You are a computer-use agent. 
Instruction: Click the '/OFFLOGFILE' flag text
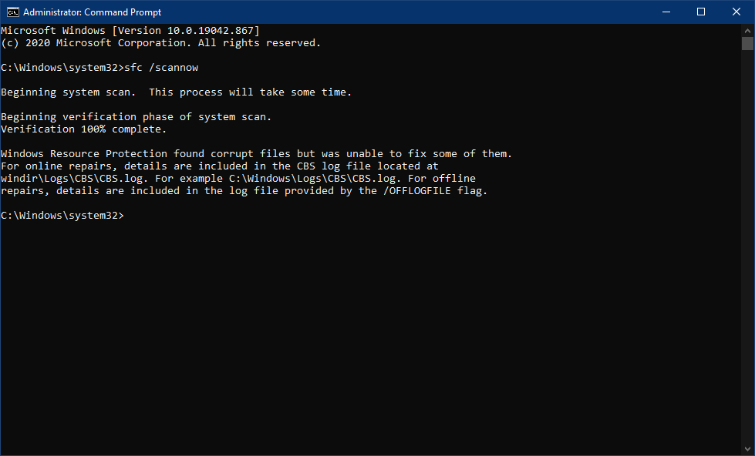click(x=417, y=190)
